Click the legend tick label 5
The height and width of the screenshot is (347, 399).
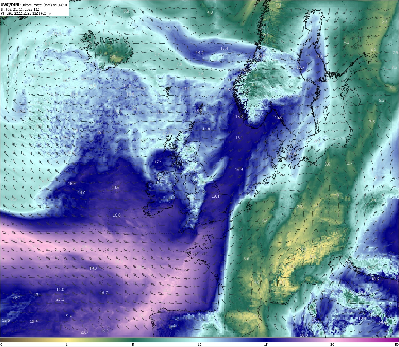(x=133, y=345)
